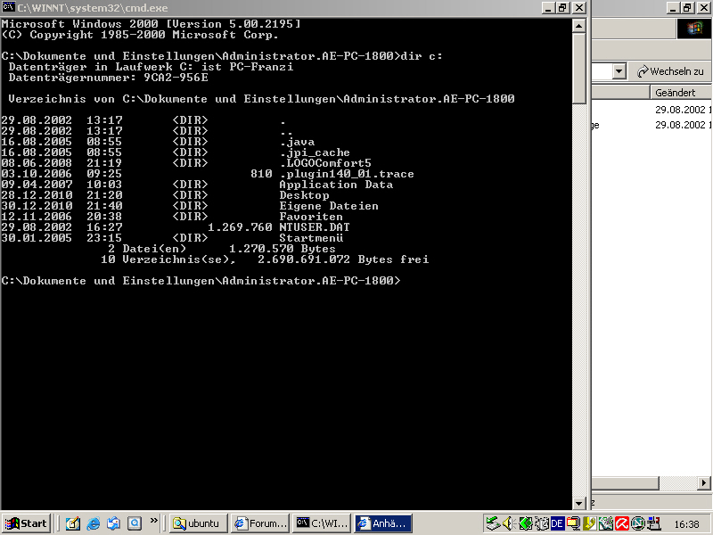Switch to the Forum... taskbar window
The image size is (713, 535).
point(260,523)
